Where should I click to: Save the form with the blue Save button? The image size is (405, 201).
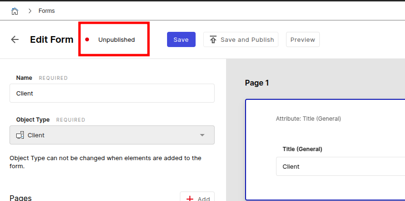pos(181,39)
